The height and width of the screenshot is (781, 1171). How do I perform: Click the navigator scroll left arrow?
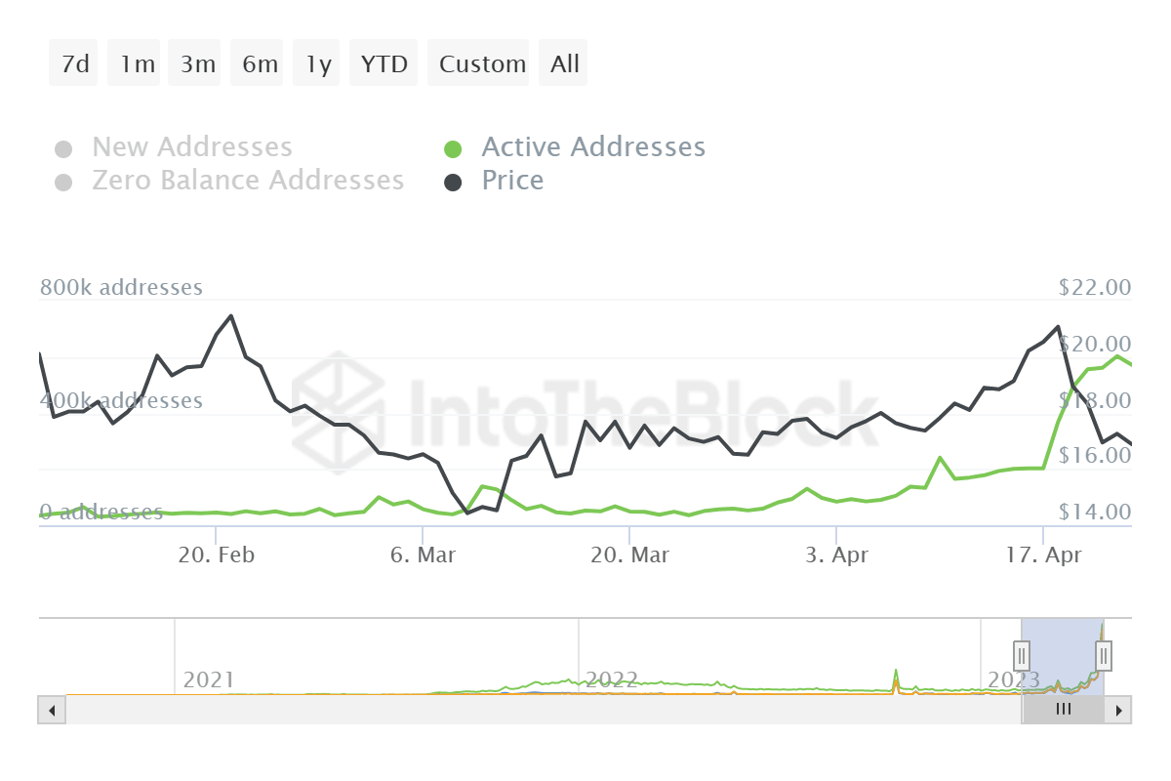click(52, 710)
